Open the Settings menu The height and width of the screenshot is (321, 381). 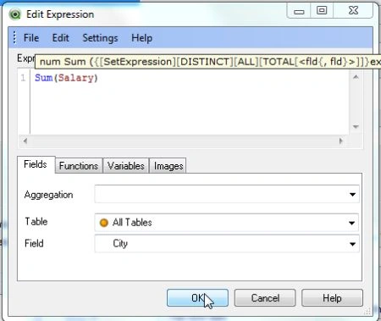click(x=100, y=38)
